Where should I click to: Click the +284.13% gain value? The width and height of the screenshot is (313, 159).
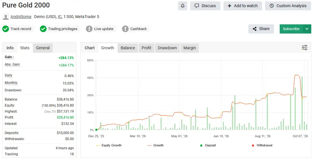tap(66, 58)
